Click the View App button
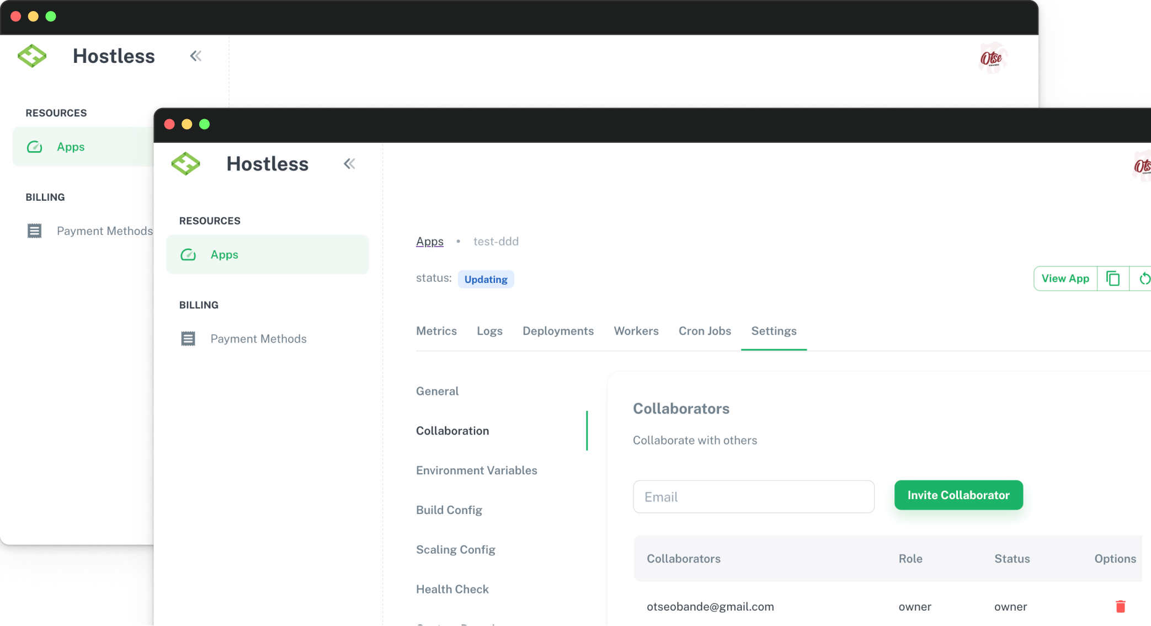The image size is (1151, 626). point(1065,279)
